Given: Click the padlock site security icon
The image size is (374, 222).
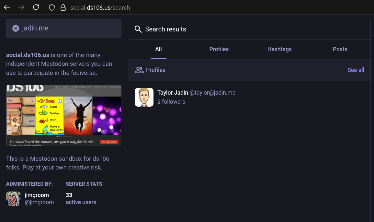Looking at the screenshot, I should point(63,7).
